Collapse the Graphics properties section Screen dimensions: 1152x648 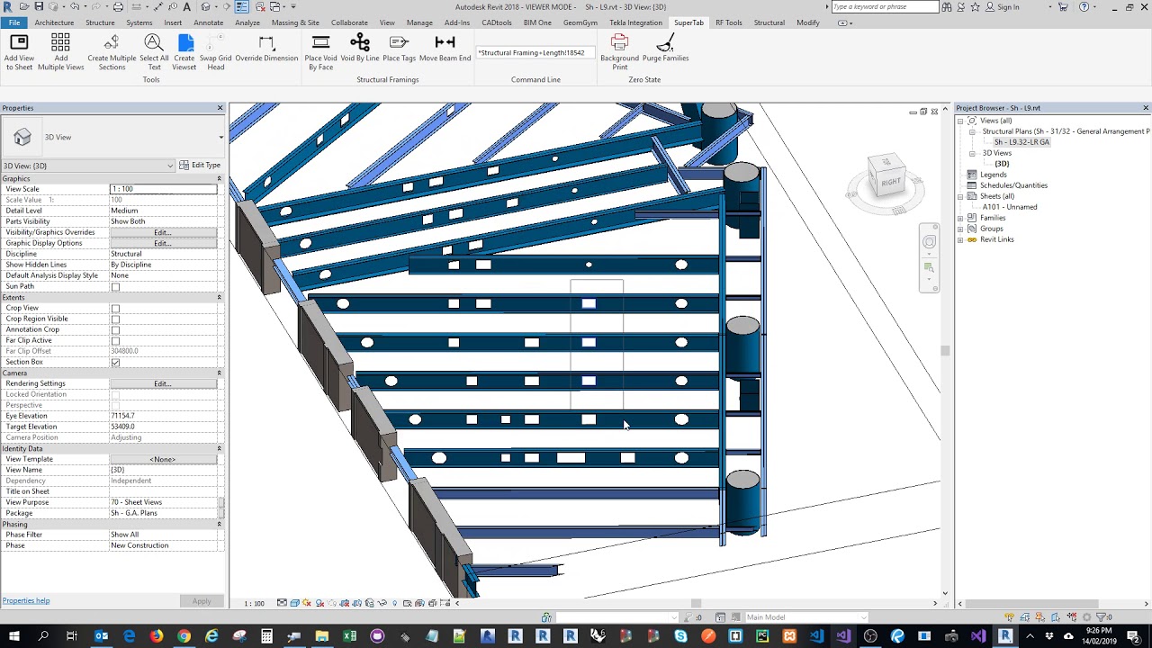(x=219, y=178)
